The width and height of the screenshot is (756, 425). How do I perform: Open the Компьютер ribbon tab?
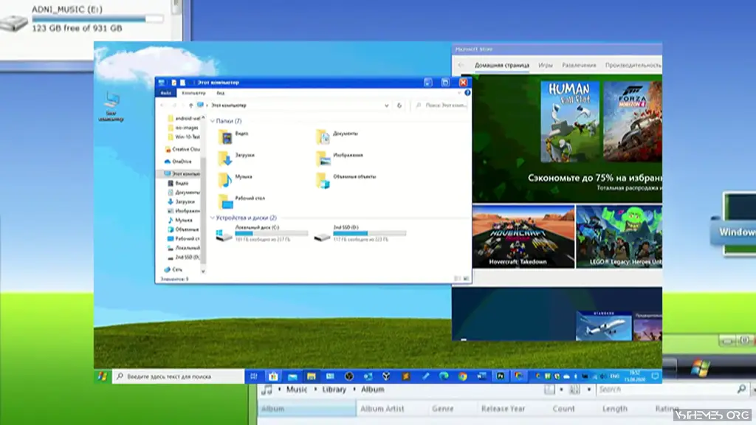pos(193,93)
